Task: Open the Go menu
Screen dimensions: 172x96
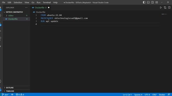Action: tap(33, 2)
